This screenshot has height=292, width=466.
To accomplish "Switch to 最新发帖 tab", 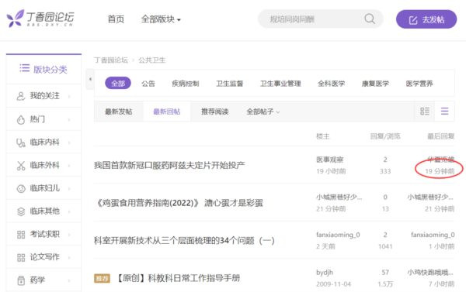I will tap(118, 112).
